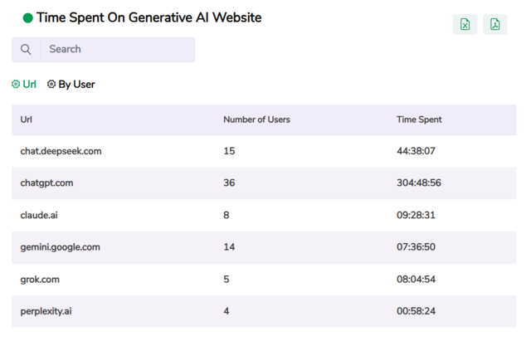The image size is (531, 346).
Task: Select the perplexity.ai row
Action: click(46, 311)
